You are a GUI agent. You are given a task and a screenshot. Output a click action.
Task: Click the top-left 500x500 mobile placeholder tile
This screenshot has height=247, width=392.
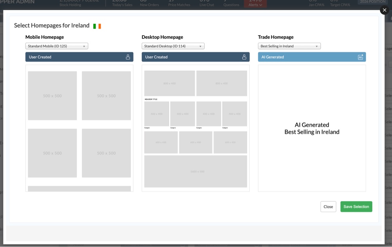click(x=53, y=95)
